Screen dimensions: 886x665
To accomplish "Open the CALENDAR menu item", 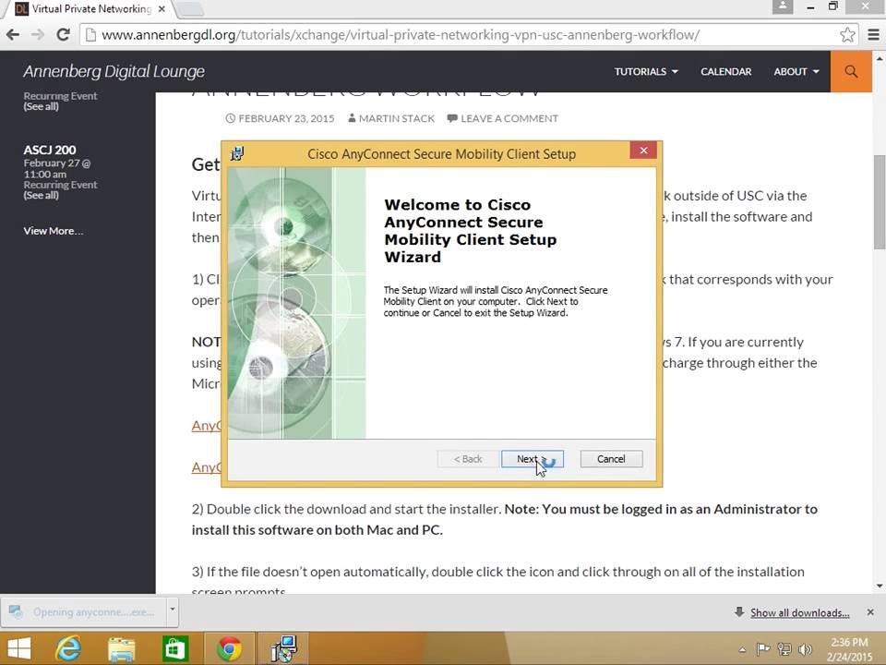I will tap(726, 71).
